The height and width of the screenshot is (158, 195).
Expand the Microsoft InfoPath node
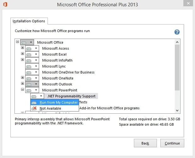22,60
